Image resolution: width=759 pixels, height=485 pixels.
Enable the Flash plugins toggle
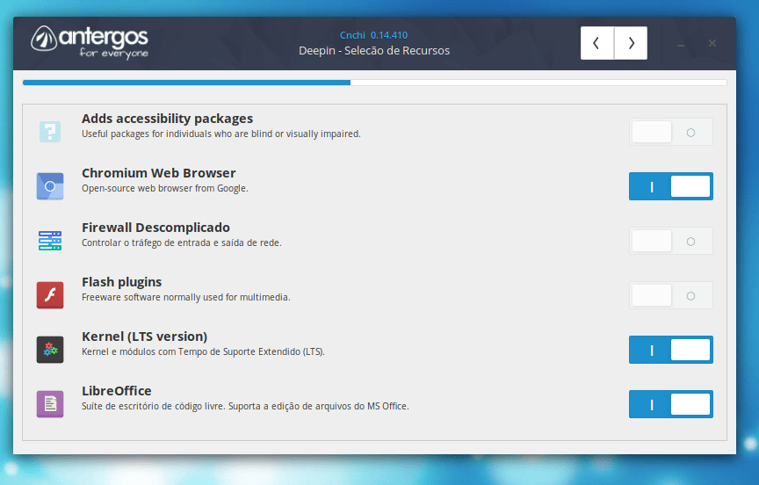pyautogui.click(x=671, y=295)
